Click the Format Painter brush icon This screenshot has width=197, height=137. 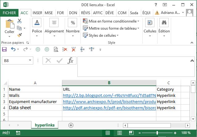[19, 35]
